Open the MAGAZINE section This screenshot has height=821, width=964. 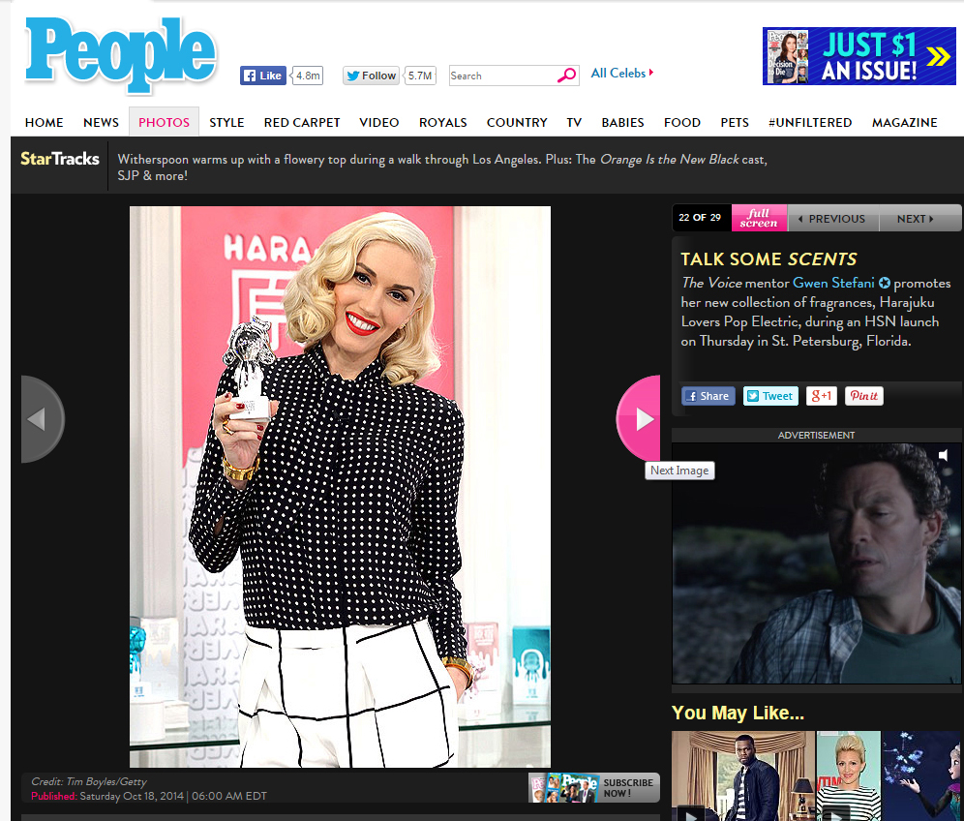[904, 122]
